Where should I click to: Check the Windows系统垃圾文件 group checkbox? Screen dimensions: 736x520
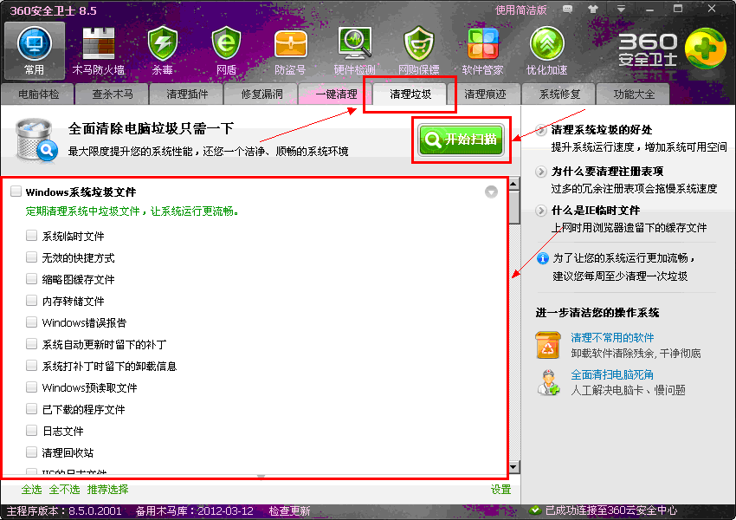click(x=16, y=191)
